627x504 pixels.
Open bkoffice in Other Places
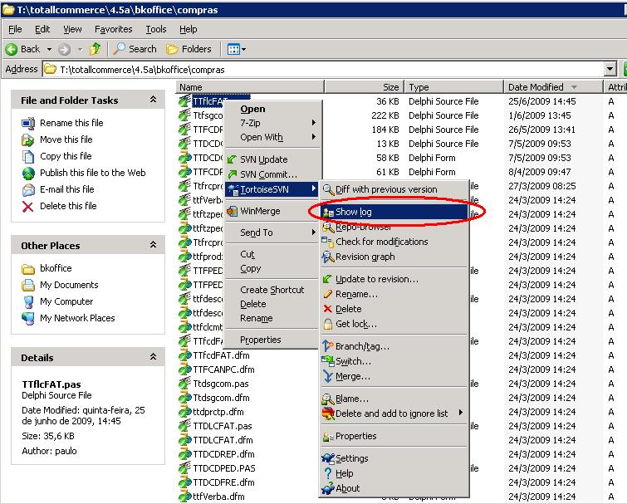point(56,268)
